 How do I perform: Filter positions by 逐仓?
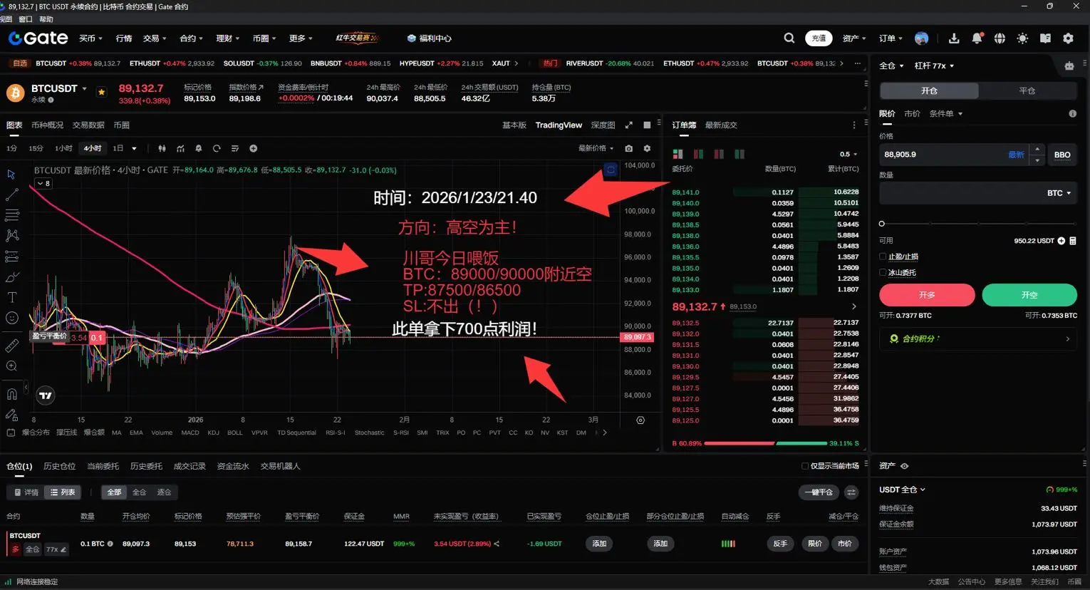point(165,492)
